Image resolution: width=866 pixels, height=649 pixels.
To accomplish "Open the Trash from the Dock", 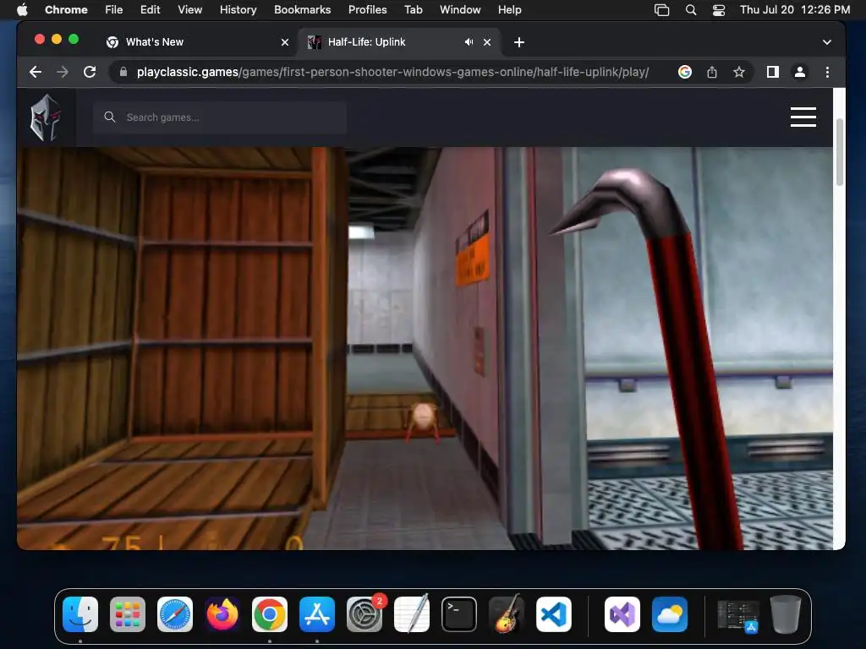I will pos(786,614).
